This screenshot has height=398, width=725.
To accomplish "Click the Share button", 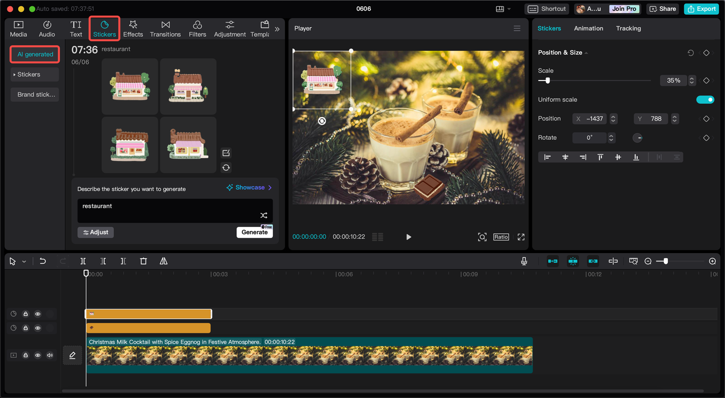I will pos(662,8).
